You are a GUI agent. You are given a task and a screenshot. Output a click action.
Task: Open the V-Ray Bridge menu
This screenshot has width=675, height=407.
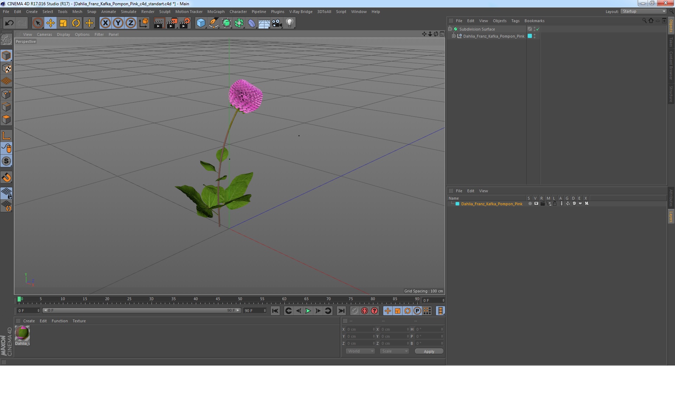pyautogui.click(x=301, y=12)
